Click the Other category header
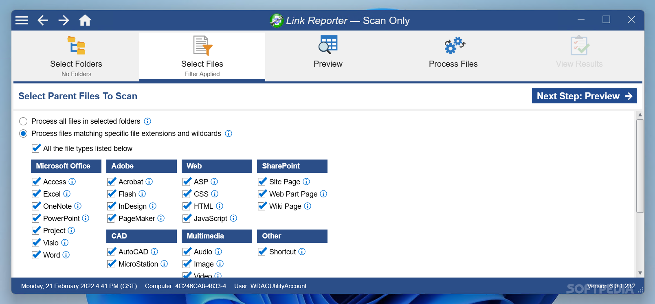 click(292, 236)
